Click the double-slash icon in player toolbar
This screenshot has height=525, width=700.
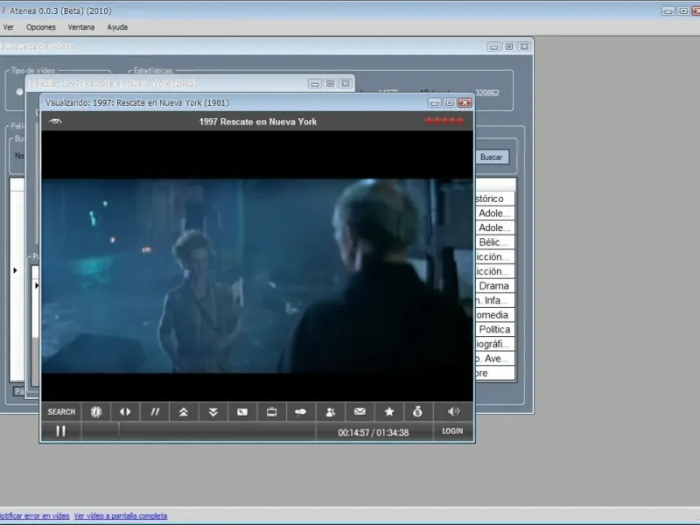point(155,411)
